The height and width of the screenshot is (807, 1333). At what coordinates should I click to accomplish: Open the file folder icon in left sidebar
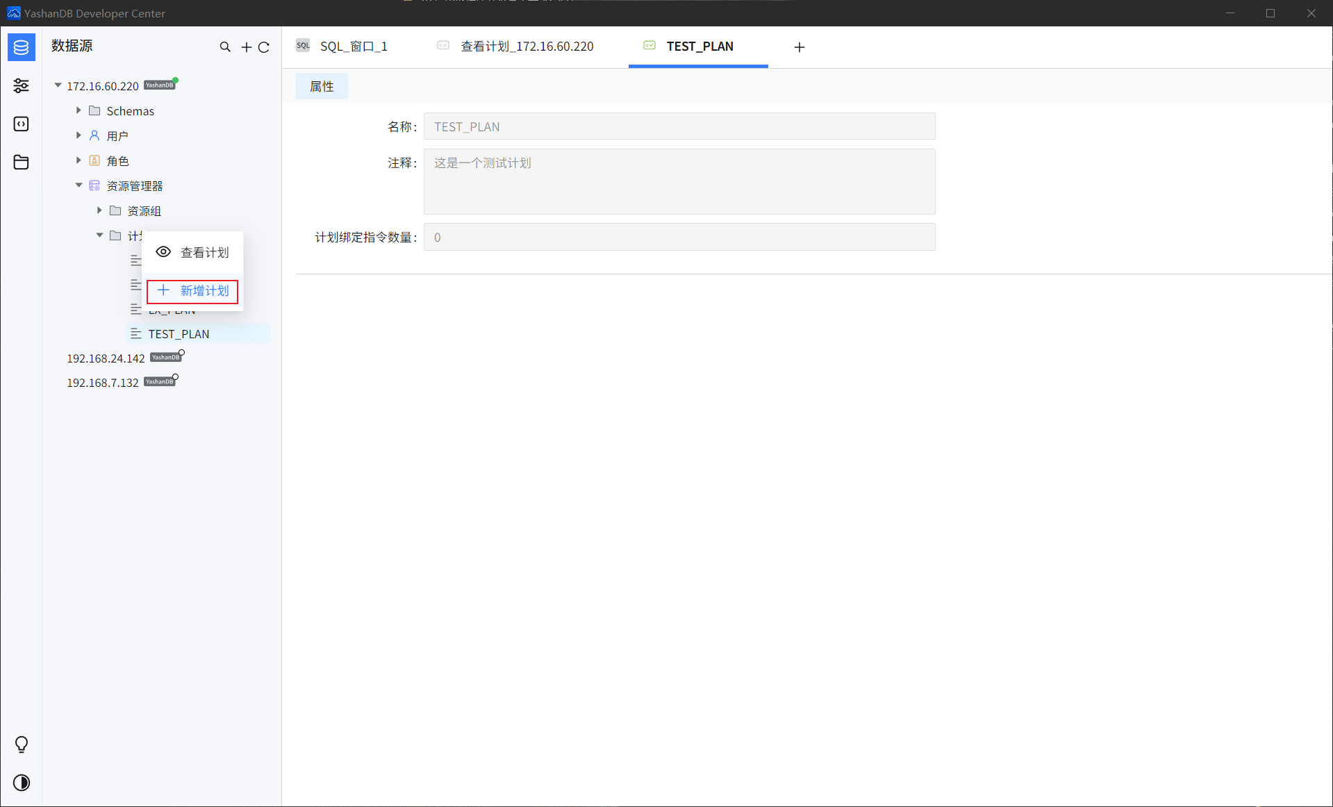[x=21, y=162]
